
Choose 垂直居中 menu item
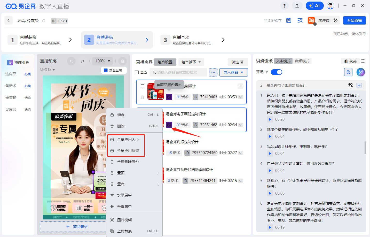[x=134, y=207]
